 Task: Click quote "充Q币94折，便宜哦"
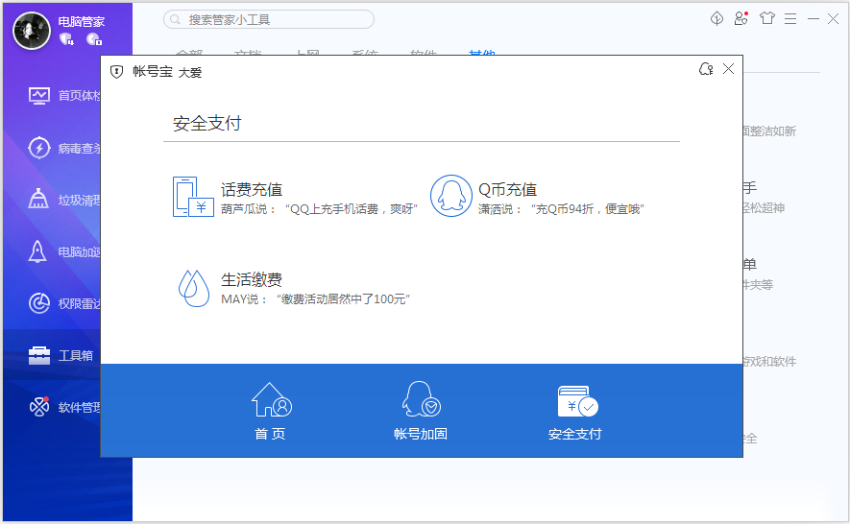point(587,209)
